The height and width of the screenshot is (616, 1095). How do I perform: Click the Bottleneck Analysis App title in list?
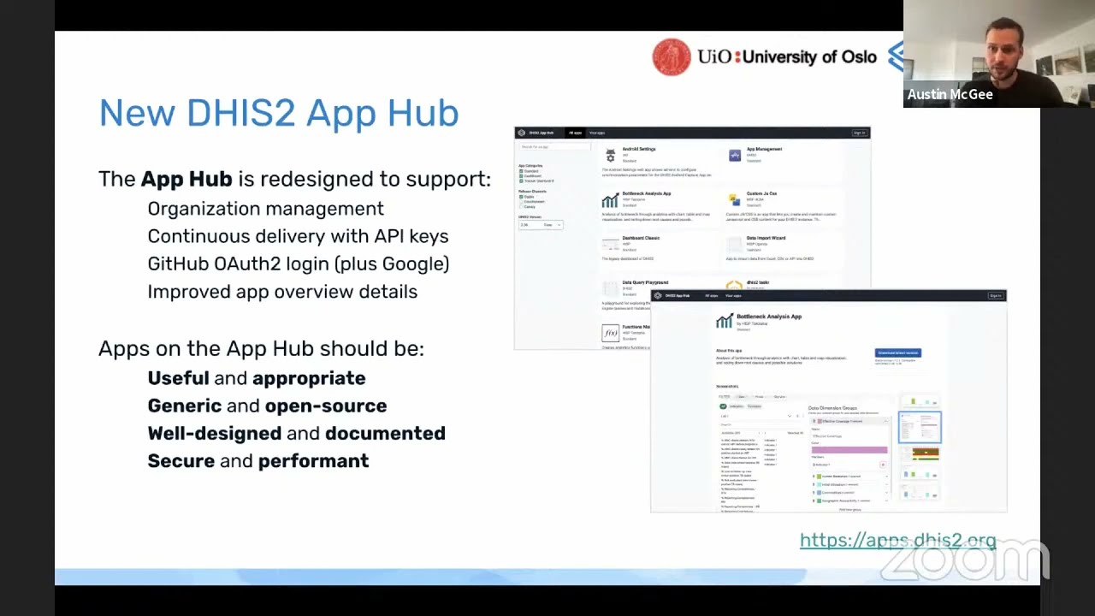tap(647, 193)
